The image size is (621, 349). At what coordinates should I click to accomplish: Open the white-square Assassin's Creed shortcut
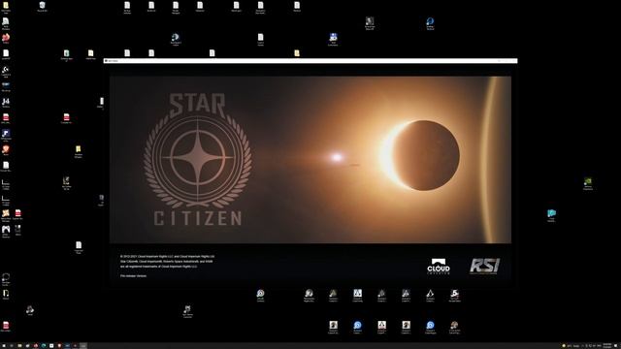click(x=357, y=295)
